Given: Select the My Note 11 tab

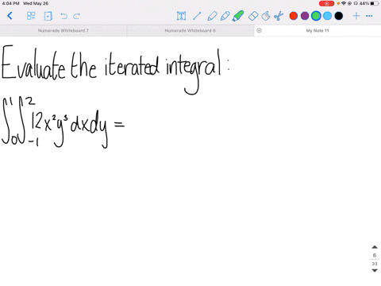Looking at the screenshot, I should tap(317, 31).
